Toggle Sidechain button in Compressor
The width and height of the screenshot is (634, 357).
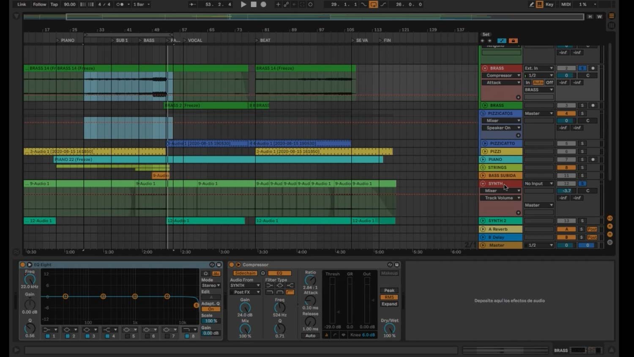point(245,273)
